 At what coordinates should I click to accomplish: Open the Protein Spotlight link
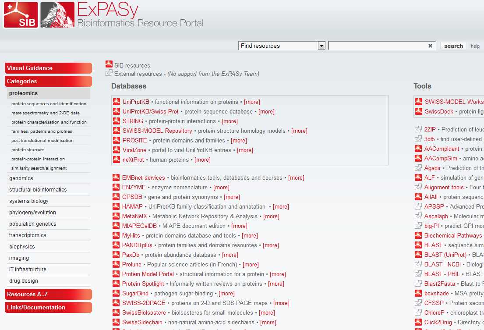(x=143, y=284)
